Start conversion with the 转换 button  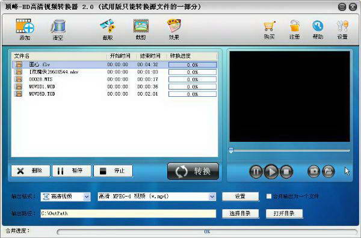pos(193,171)
